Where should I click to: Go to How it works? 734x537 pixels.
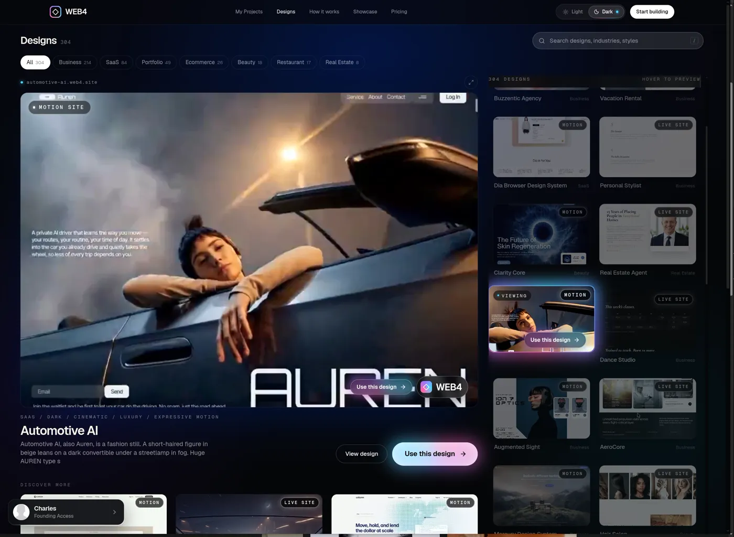[324, 12]
